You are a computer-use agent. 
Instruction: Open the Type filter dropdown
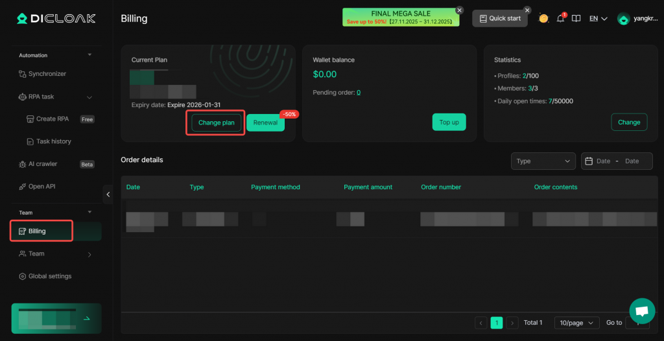543,161
